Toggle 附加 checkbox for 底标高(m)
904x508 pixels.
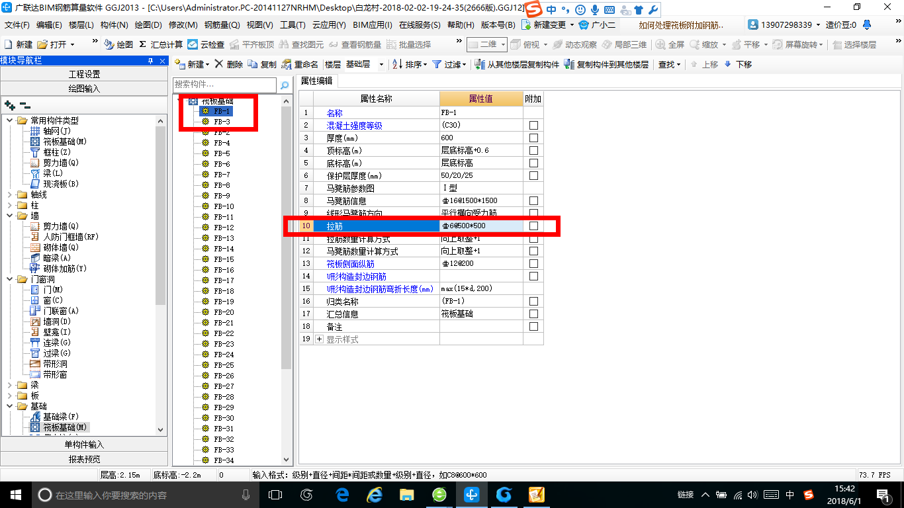click(533, 163)
